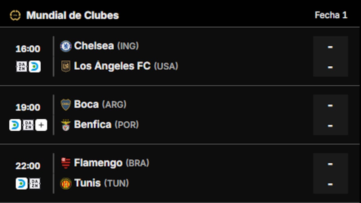The image size is (361, 203).
Task: Click DAZN icon for the 16:00 match
Action: 22,66
